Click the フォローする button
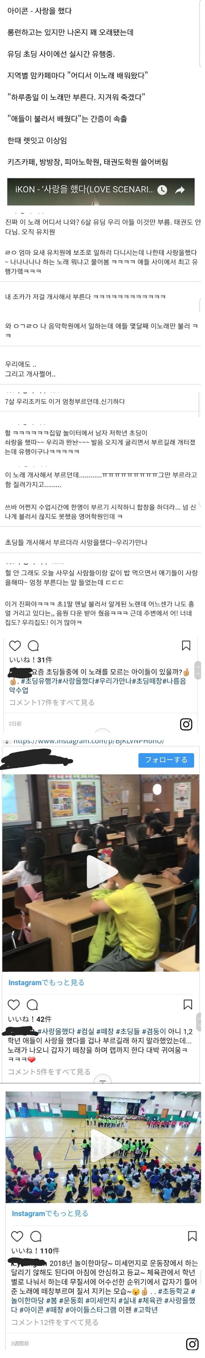The height and width of the screenshot is (1358, 205). click(x=166, y=760)
